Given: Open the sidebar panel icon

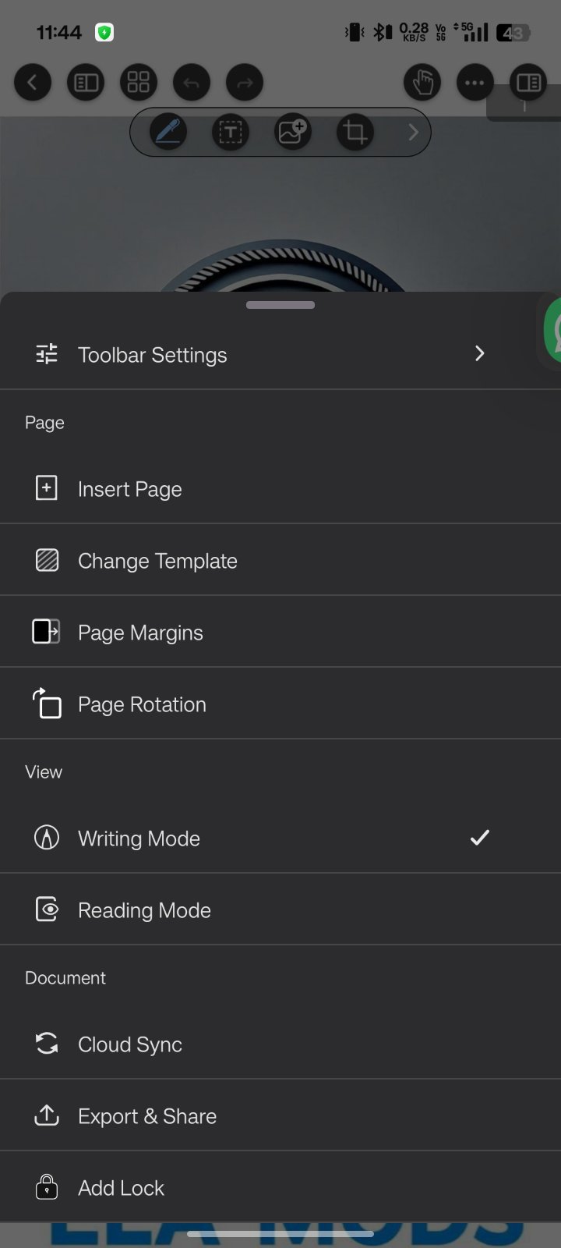Looking at the screenshot, I should click(86, 83).
